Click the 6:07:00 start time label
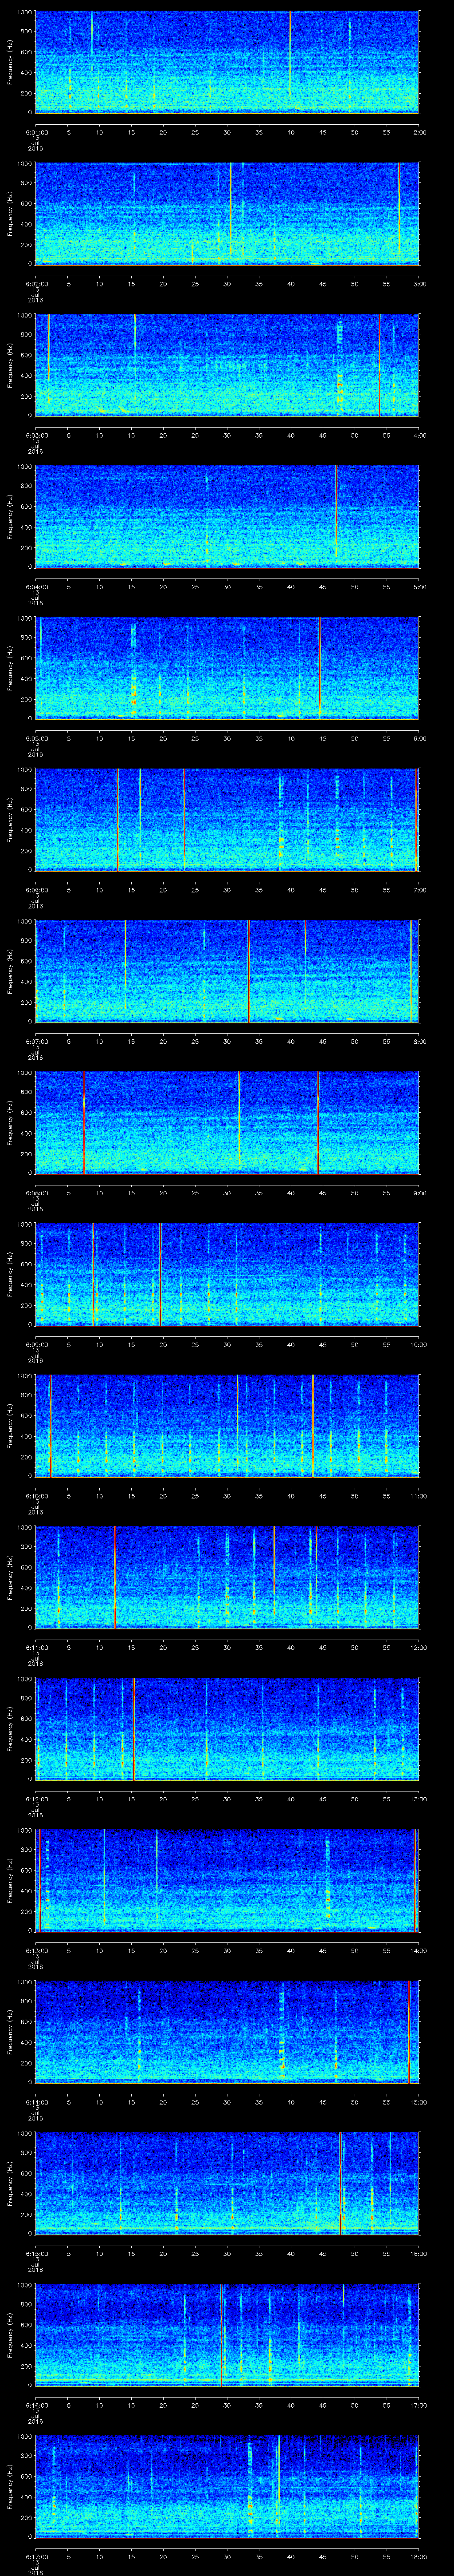454x2576 pixels. tap(36, 1041)
